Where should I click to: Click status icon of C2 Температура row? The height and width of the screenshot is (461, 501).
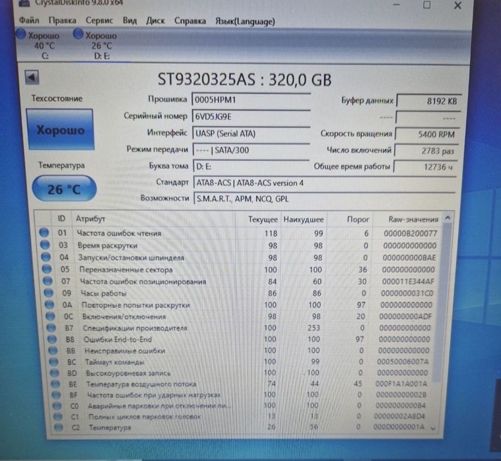pyautogui.click(x=59, y=427)
